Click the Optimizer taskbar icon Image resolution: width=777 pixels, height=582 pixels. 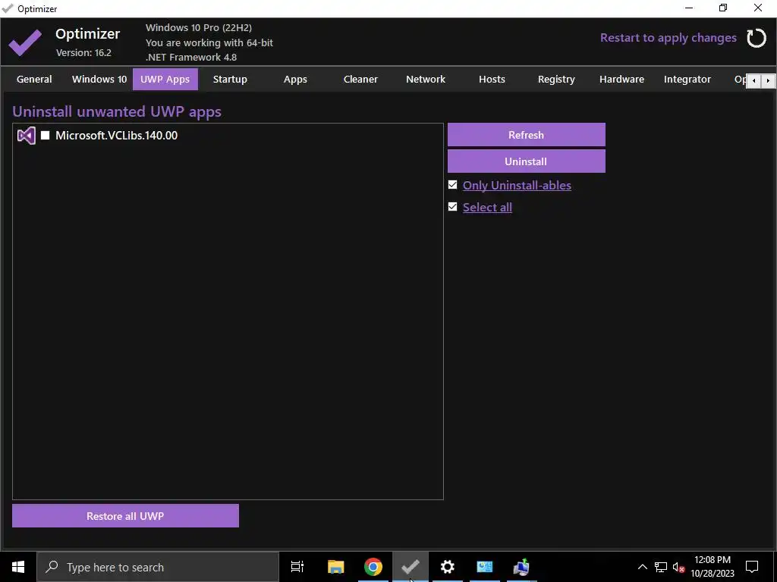[411, 567]
